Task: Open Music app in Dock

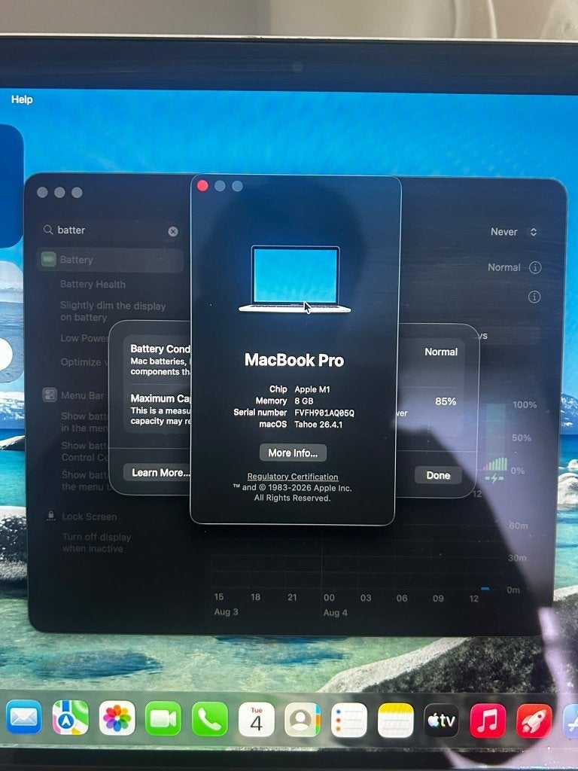Action: (488, 721)
